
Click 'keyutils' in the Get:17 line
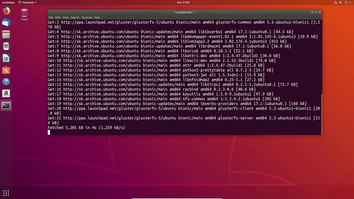coord(191,94)
